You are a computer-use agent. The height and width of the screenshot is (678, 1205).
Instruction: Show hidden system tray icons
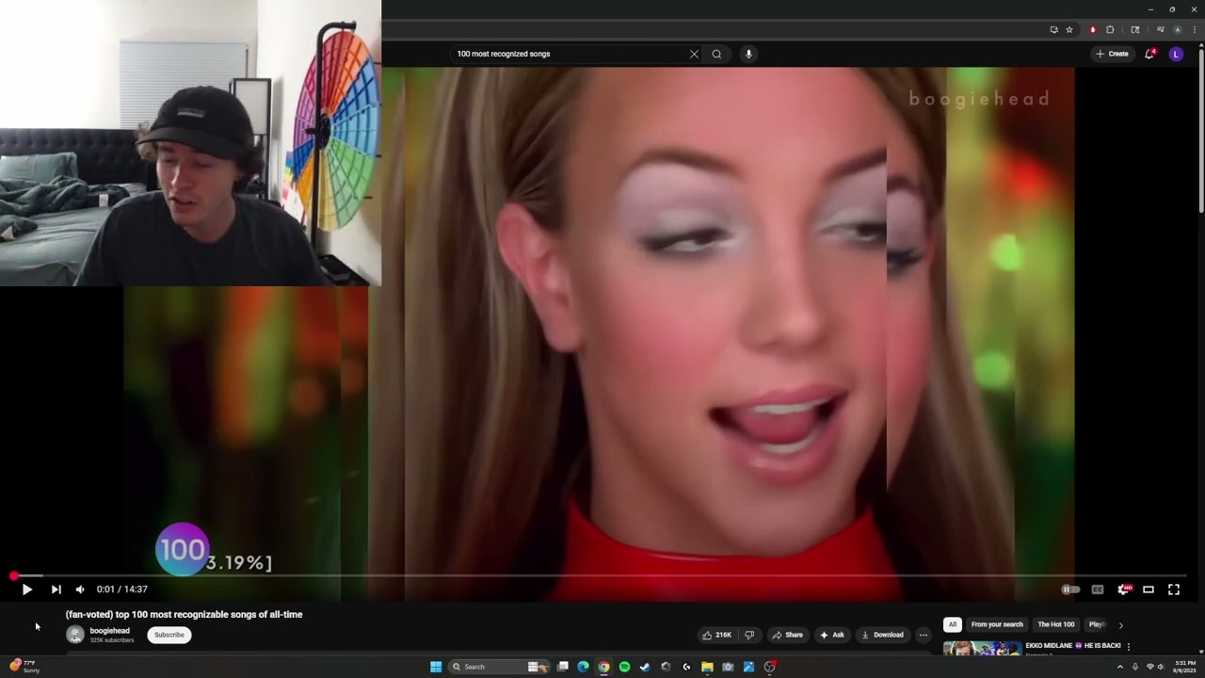(x=1119, y=667)
